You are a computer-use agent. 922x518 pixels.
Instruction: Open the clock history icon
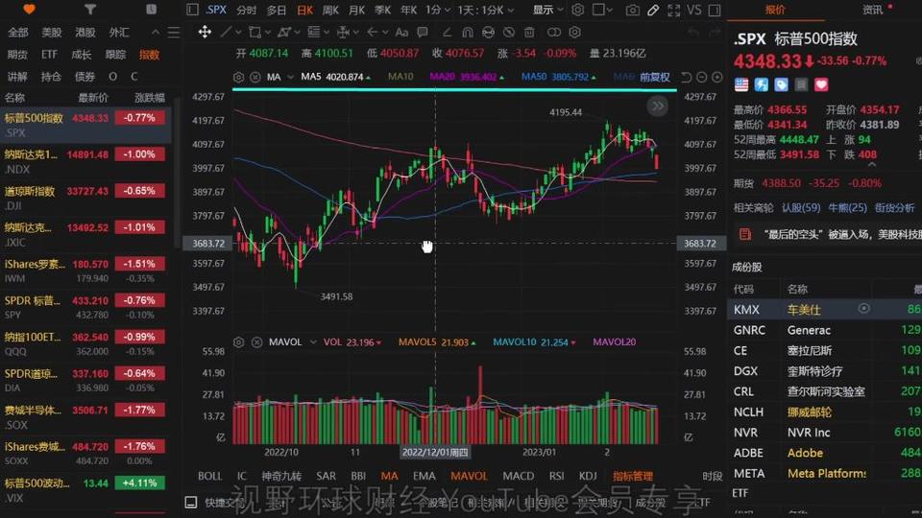(151, 9)
